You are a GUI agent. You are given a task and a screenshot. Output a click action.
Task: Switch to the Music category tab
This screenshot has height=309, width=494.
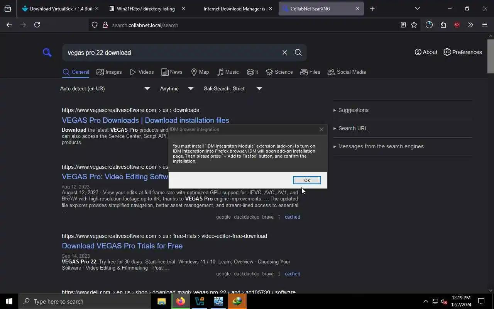click(228, 72)
